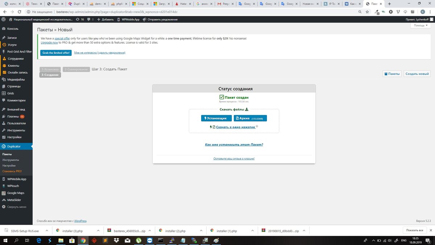Open options arrow for installer (1).php download
Screen dimensions: 435x245
click(x=253, y=230)
